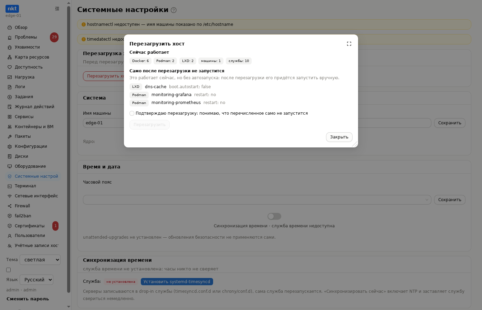Click the red Проблемы badge showing 29

[x=54, y=37]
